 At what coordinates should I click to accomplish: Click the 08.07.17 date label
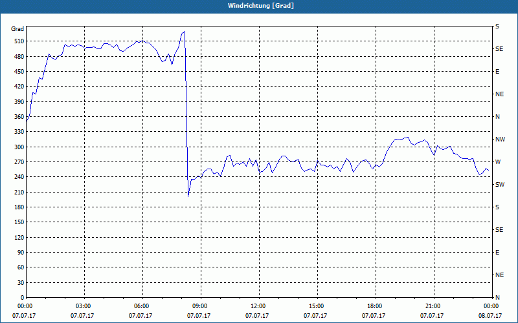click(490, 316)
